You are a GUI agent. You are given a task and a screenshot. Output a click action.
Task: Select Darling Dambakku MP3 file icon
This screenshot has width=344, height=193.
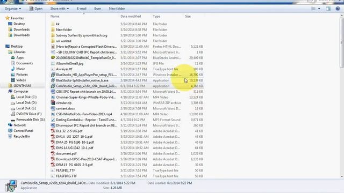(x=53, y=120)
